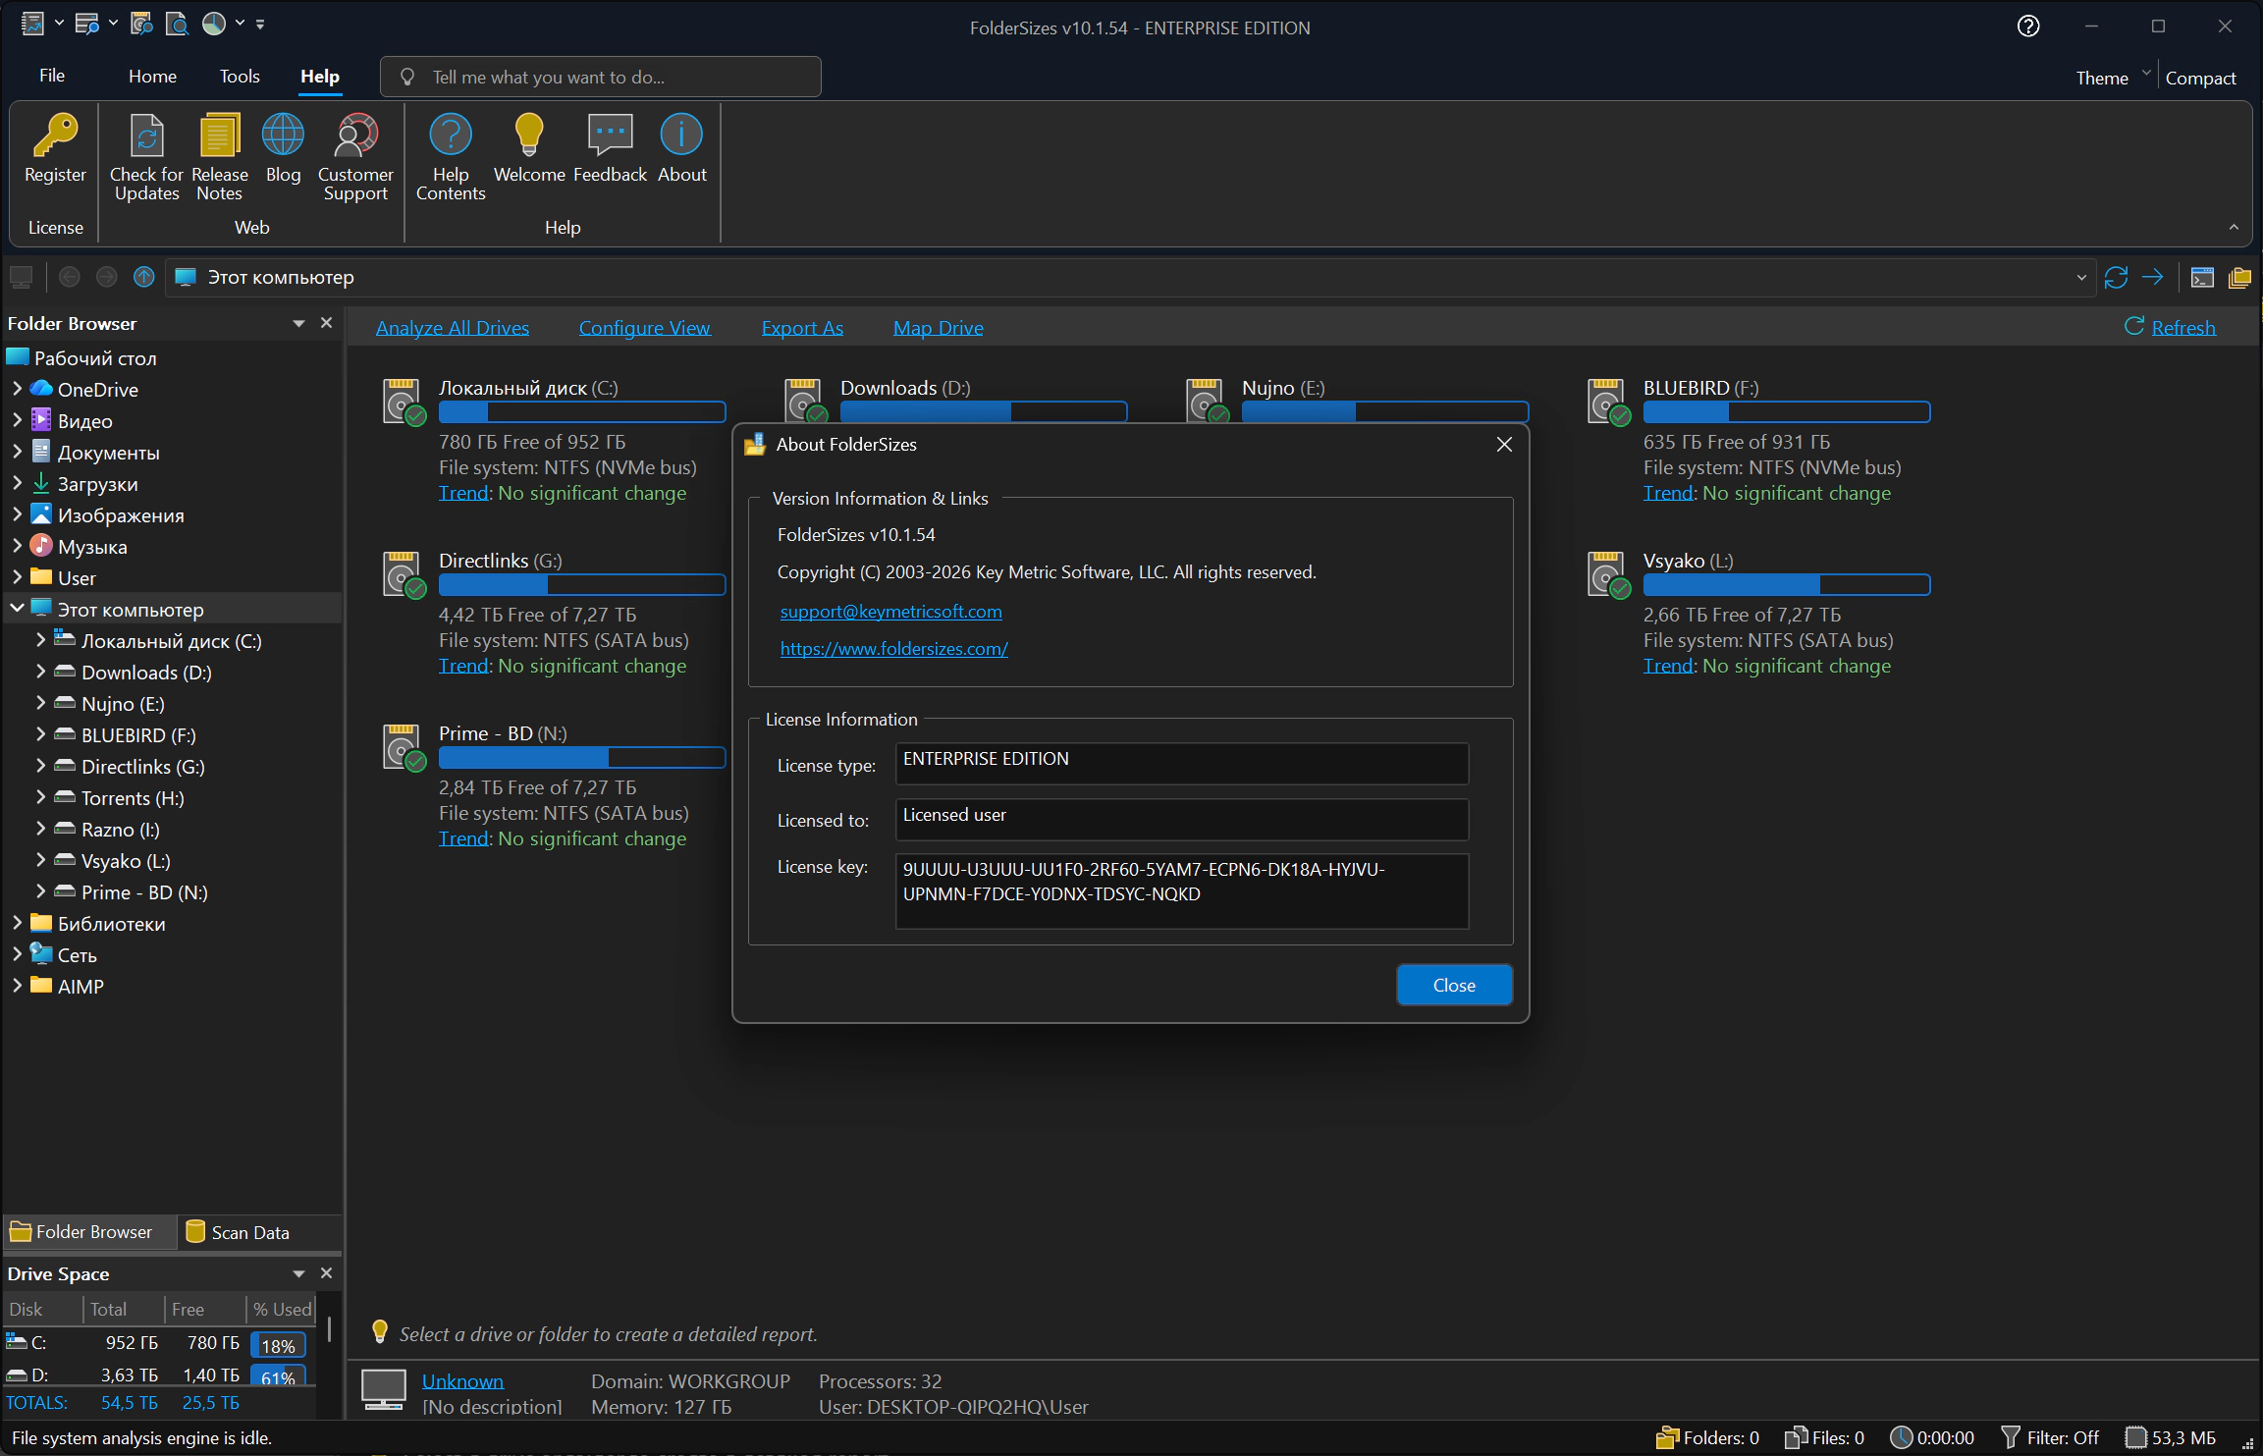Click the Локальный диск (C:) drive icon
Screen dimensions: 2263x1456
pyautogui.click(x=405, y=402)
